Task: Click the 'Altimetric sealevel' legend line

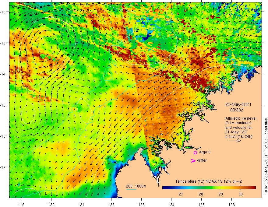Action: point(241,118)
